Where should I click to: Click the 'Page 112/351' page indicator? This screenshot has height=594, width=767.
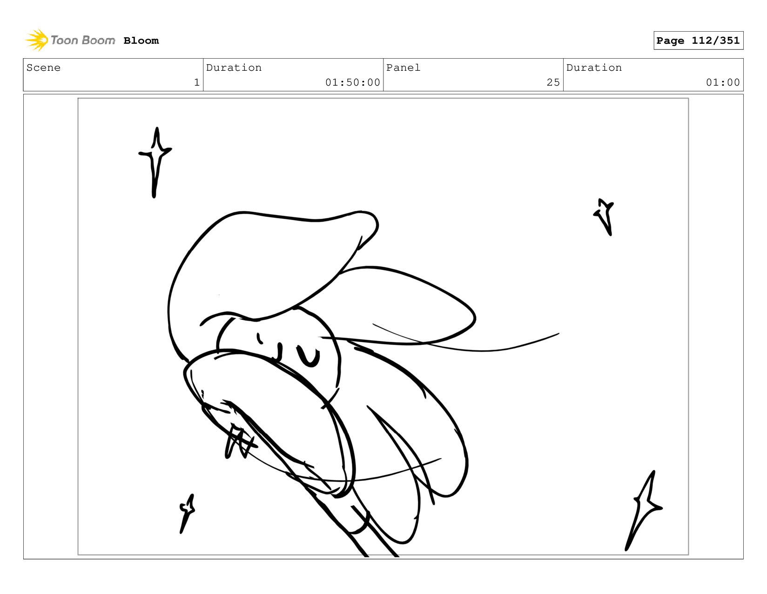tap(698, 40)
